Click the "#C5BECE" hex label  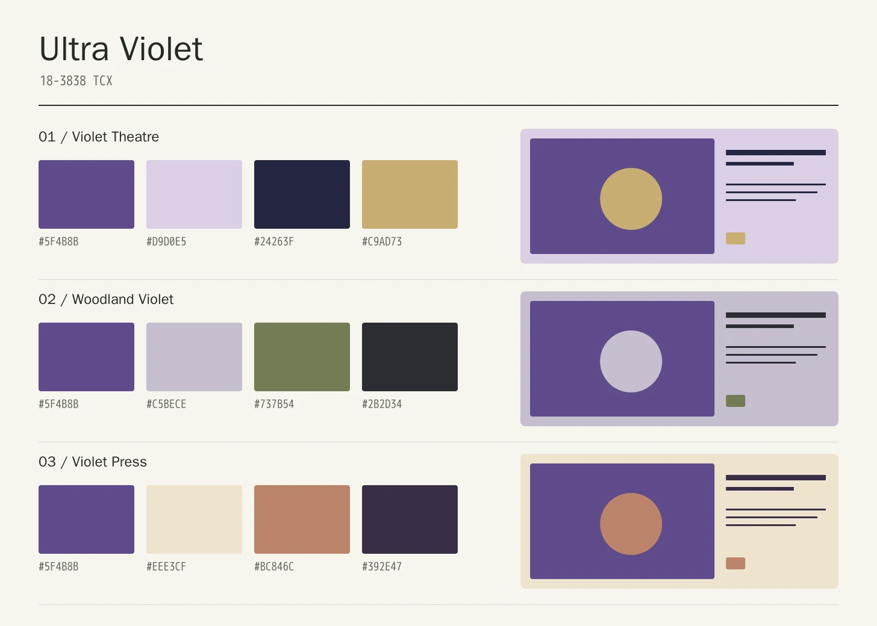166,404
